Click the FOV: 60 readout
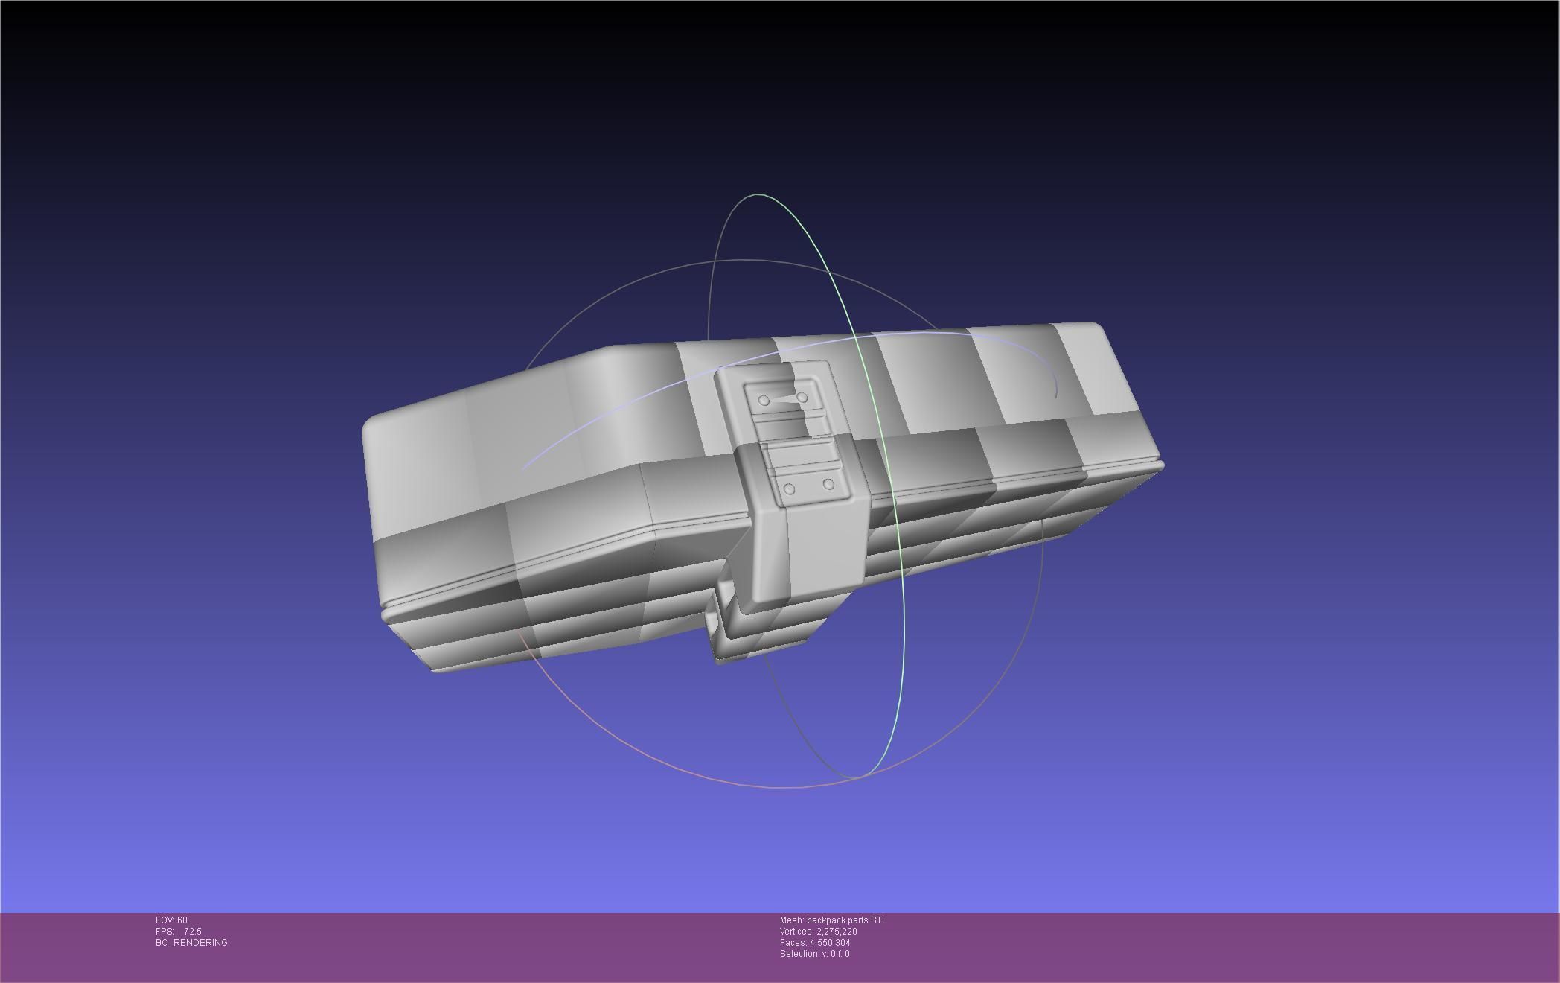1560x983 pixels. click(171, 920)
